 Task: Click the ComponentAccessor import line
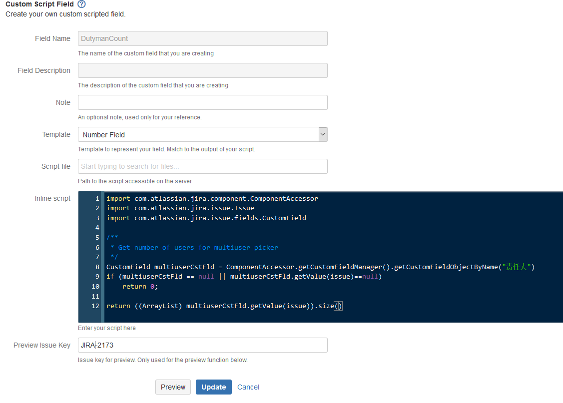pyautogui.click(x=212, y=198)
